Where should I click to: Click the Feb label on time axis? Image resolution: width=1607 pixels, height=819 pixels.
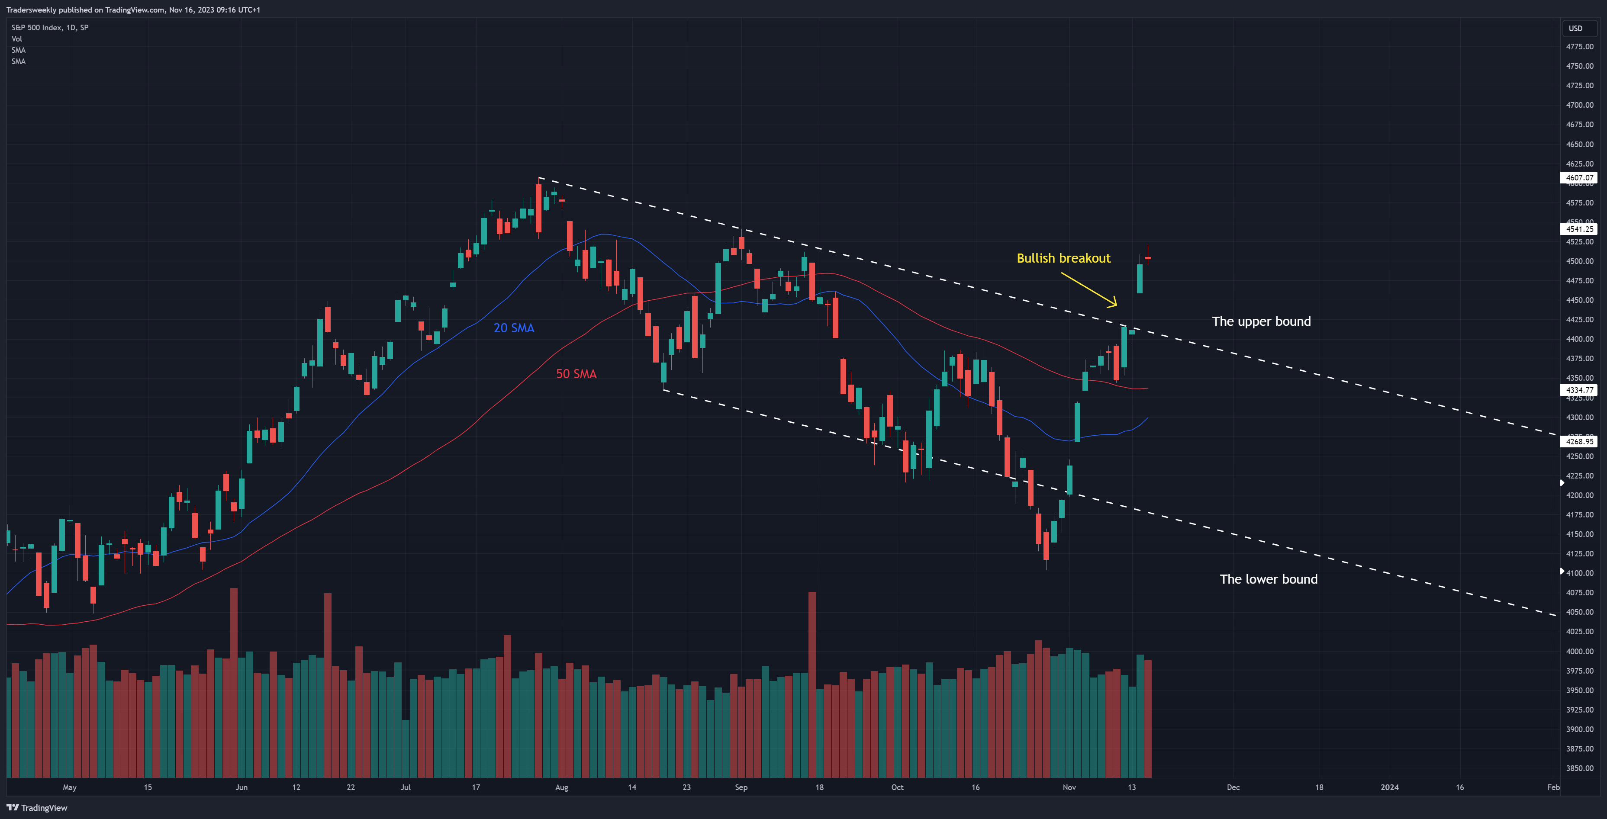tap(1553, 787)
